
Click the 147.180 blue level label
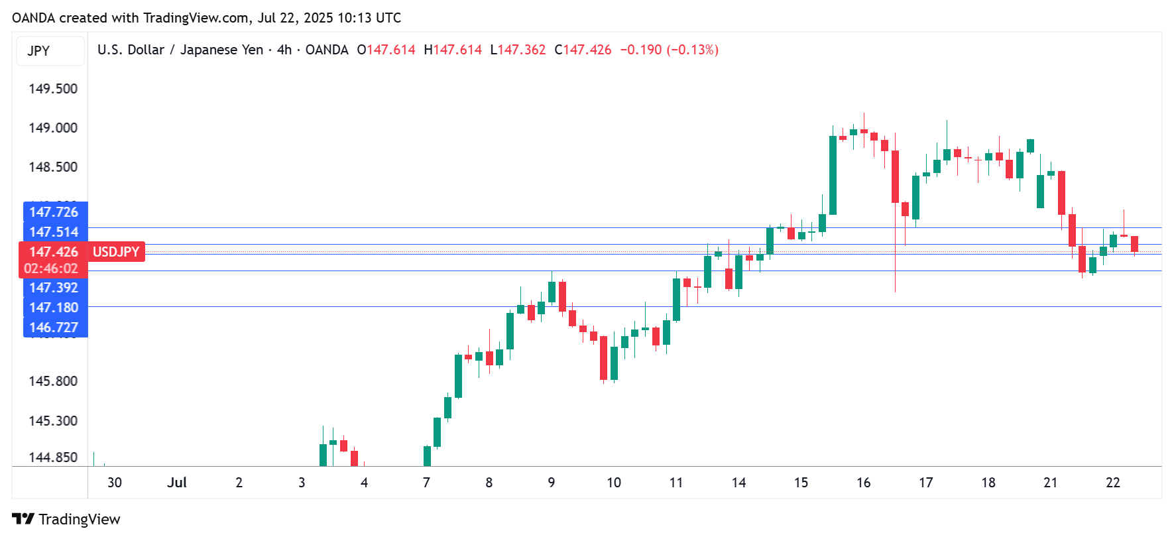(54, 308)
